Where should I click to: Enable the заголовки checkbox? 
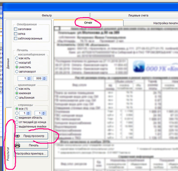pyautogui.click(x=16, y=29)
